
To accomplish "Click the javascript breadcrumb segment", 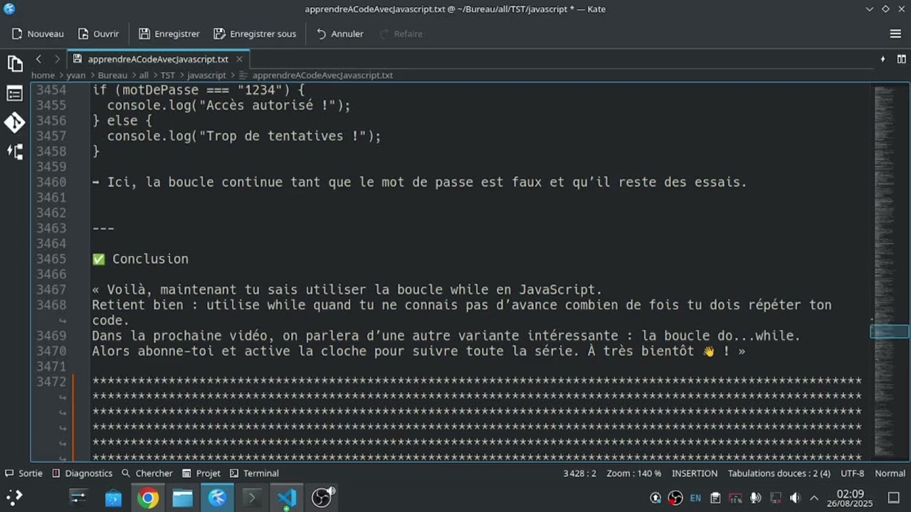I will [206, 75].
